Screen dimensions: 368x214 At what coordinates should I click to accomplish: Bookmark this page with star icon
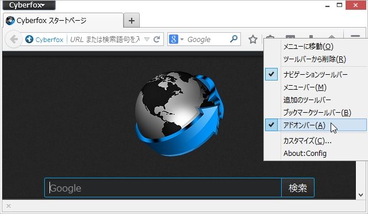pyautogui.click(x=253, y=39)
